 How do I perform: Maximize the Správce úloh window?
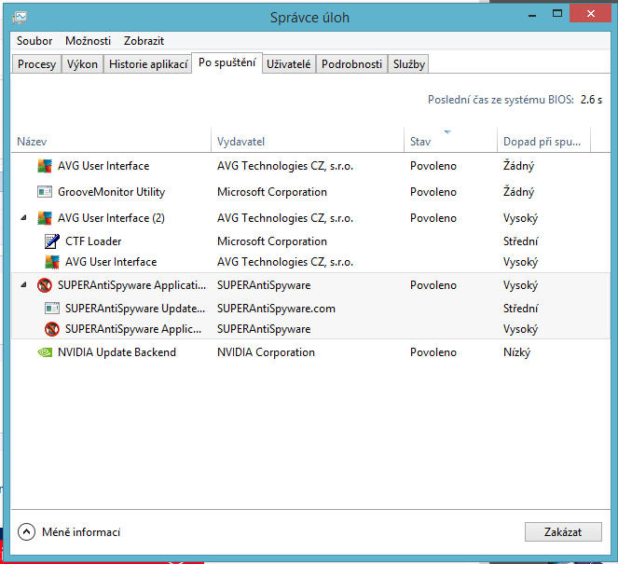[x=556, y=14]
